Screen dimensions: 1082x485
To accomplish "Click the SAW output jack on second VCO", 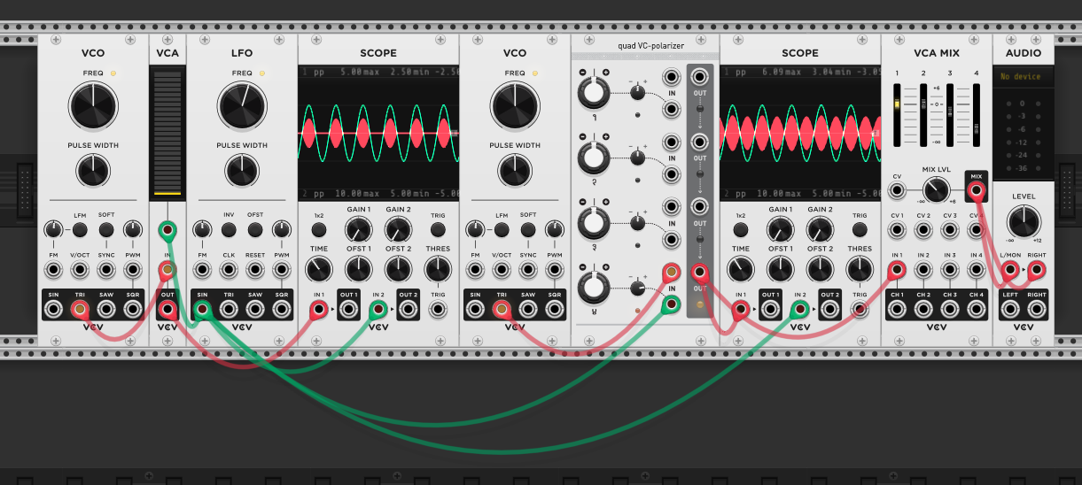I will 528,310.
